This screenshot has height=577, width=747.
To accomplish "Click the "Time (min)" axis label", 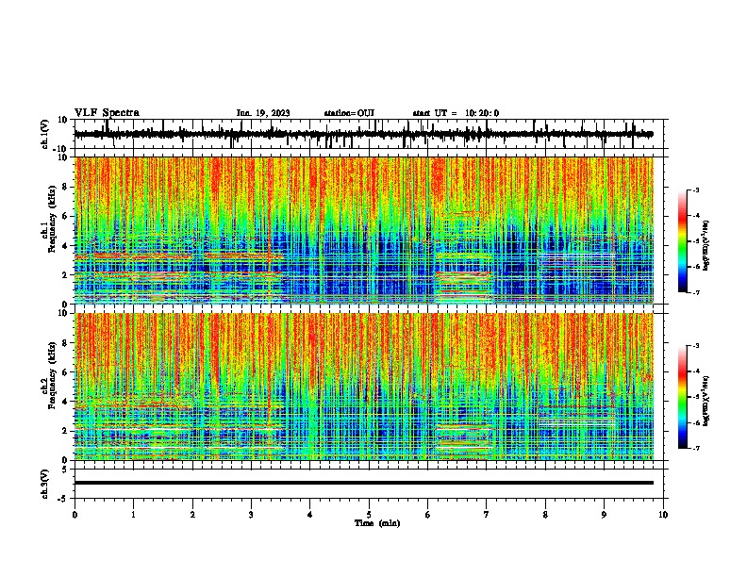I will tap(377, 523).
